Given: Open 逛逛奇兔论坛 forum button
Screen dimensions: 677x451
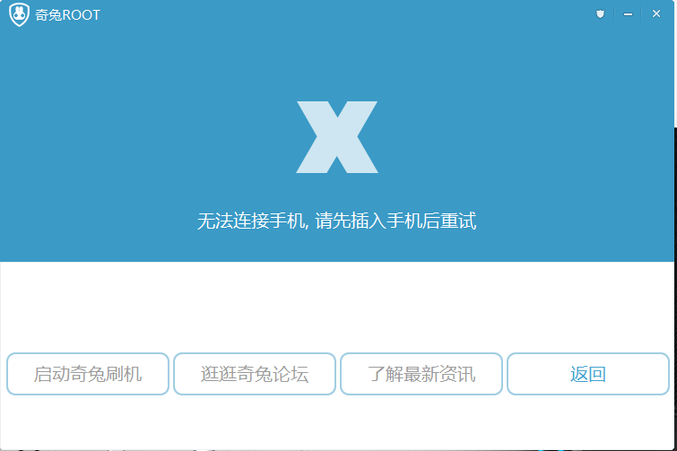Looking at the screenshot, I should point(255,374).
